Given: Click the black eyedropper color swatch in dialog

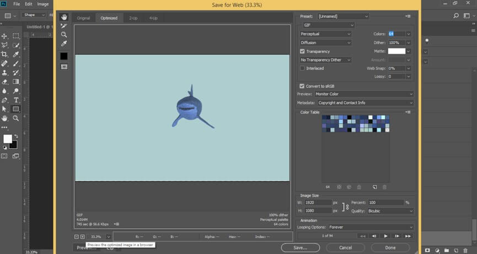Looking at the screenshot, I should 64,56.
